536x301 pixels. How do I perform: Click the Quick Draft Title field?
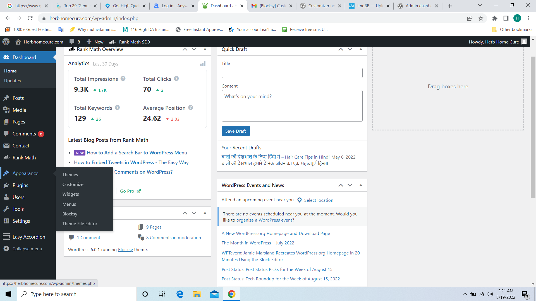coord(292,73)
